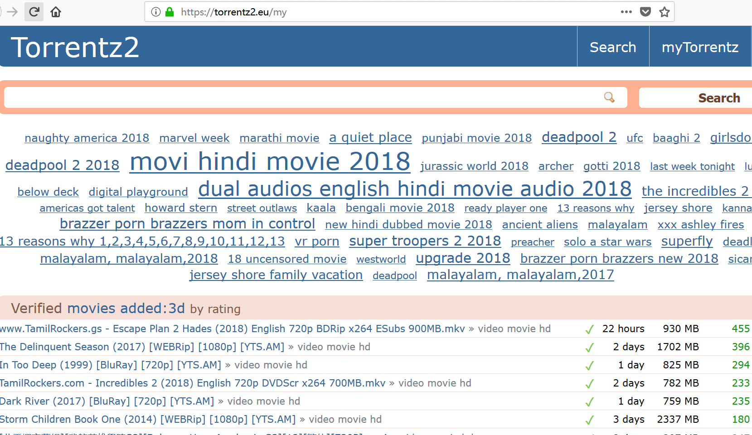Image resolution: width=752 pixels, height=435 pixels.
Task: Open 'preacher' tag link
Action: pyautogui.click(x=533, y=242)
